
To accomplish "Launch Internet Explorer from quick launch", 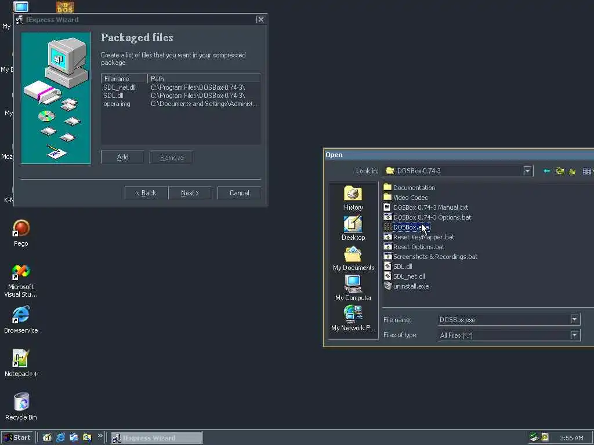I will click(x=60, y=438).
